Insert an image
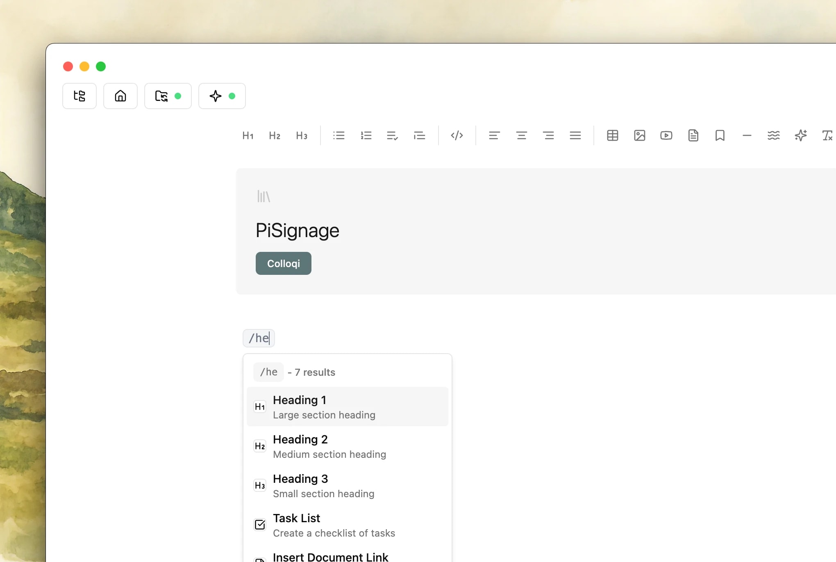Screen dimensions: 836x562 640,135
